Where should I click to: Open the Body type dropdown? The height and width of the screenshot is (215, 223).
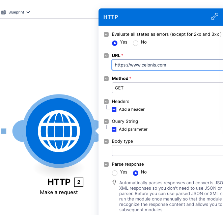(x=167, y=151)
